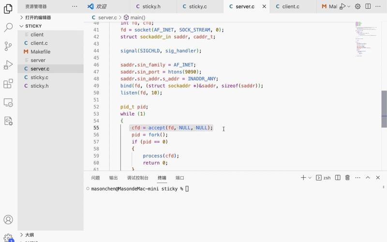Click the Run code play icon
This screenshot has width=387, height=242.
point(342,6)
